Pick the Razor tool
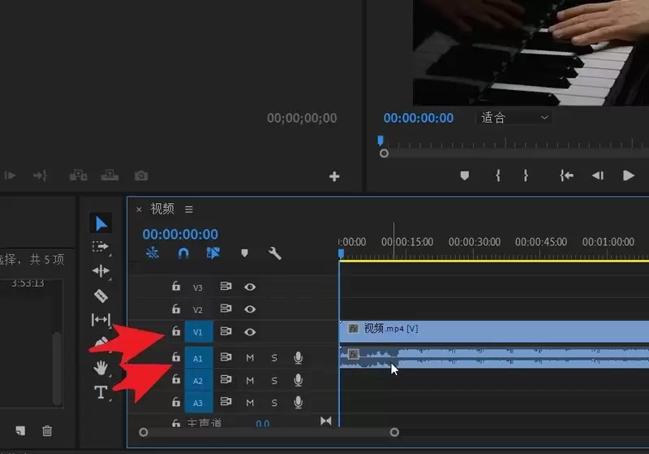649x454 pixels. [101, 296]
